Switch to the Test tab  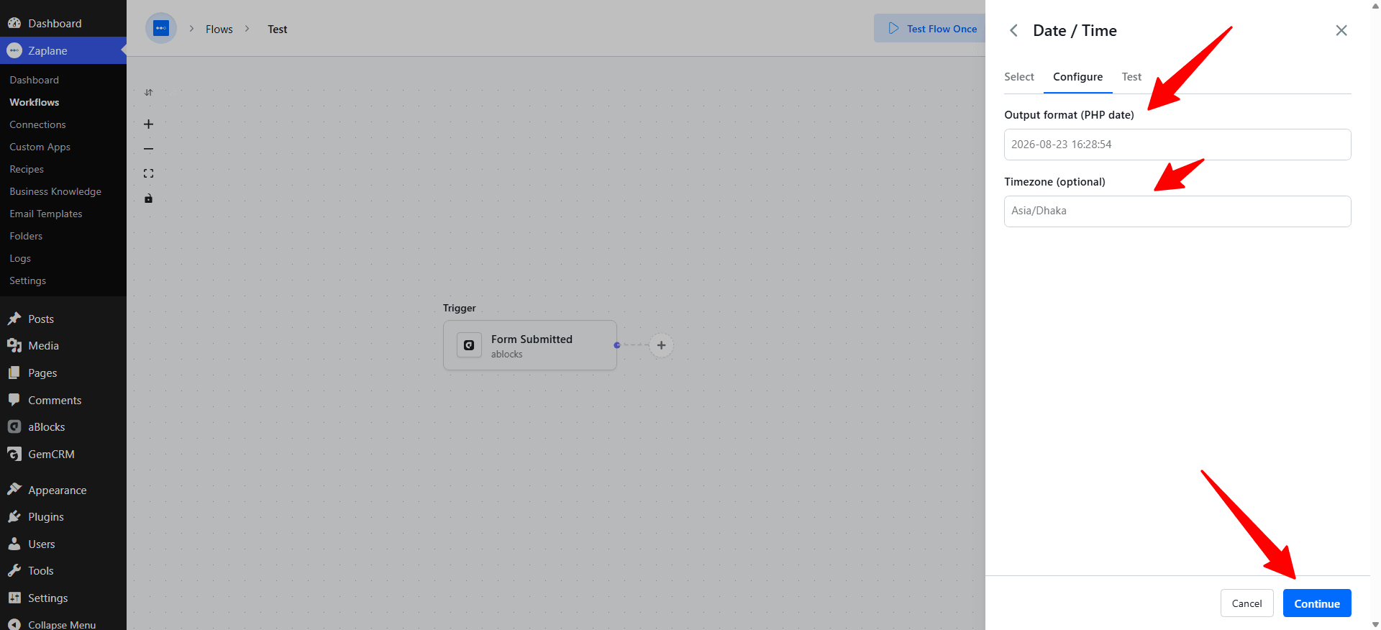pyautogui.click(x=1131, y=77)
